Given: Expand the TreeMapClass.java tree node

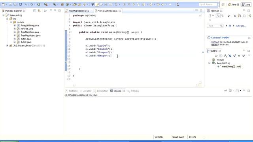Looking at the screenshot, I should tap(15, 32).
